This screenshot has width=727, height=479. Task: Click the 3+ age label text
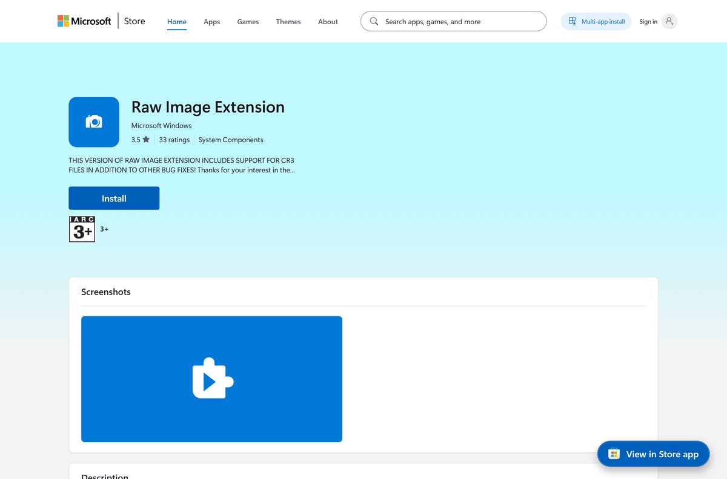point(104,229)
